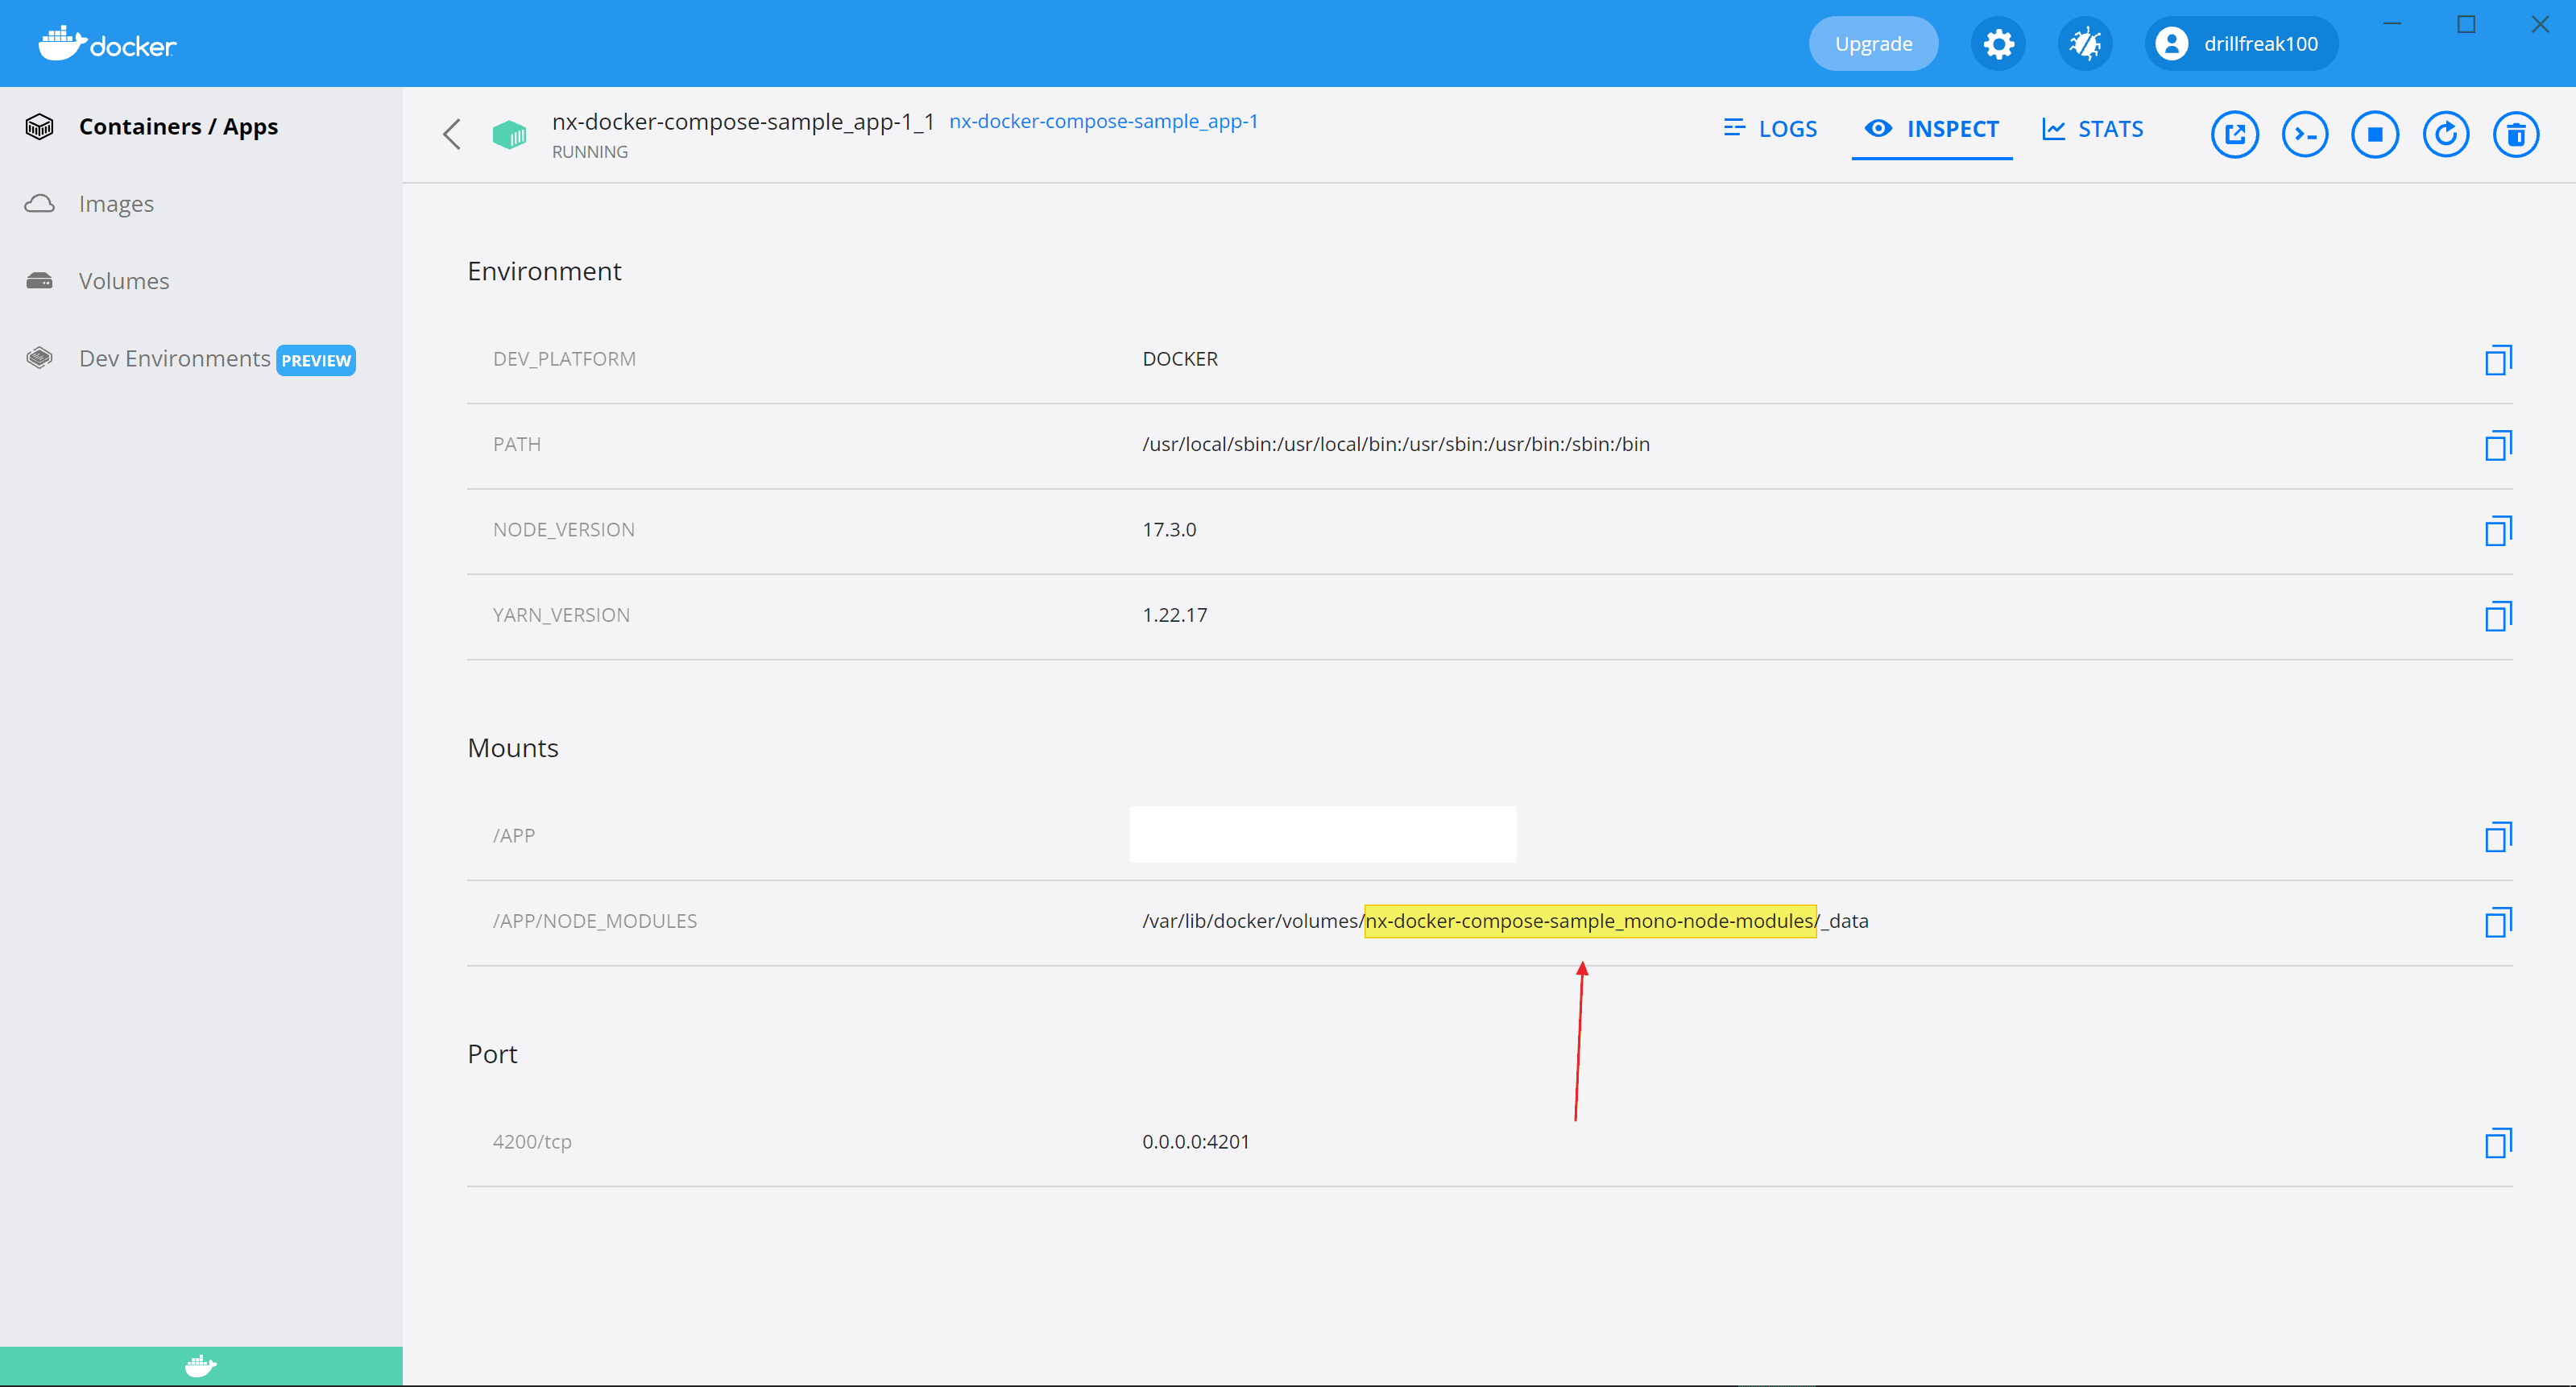Copy the NODE_VERSION value
Screen dimensions: 2576x1387
pos(2498,530)
